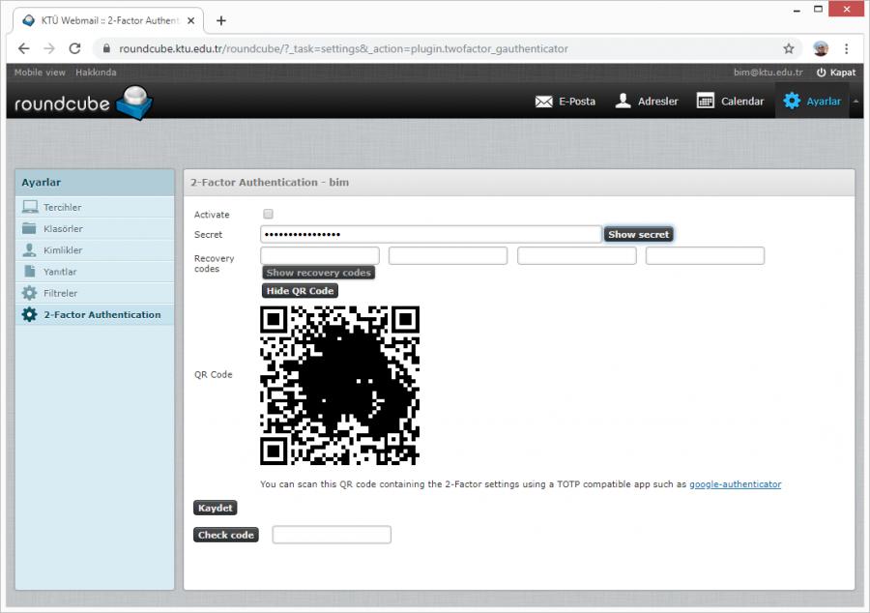This screenshot has height=613, width=870.
Task: Click the first recovery code field
Action: coord(320,256)
